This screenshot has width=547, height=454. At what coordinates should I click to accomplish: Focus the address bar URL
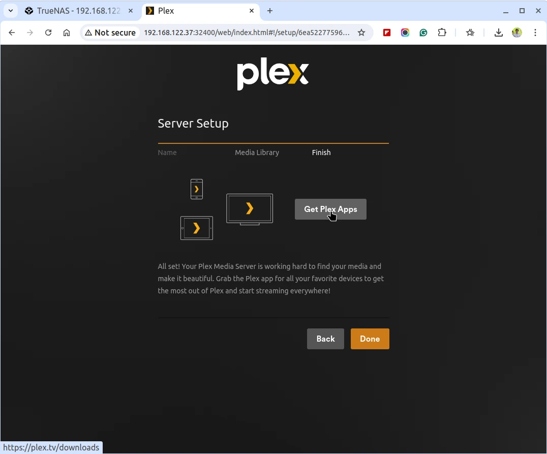pyautogui.click(x=246, y=33)
